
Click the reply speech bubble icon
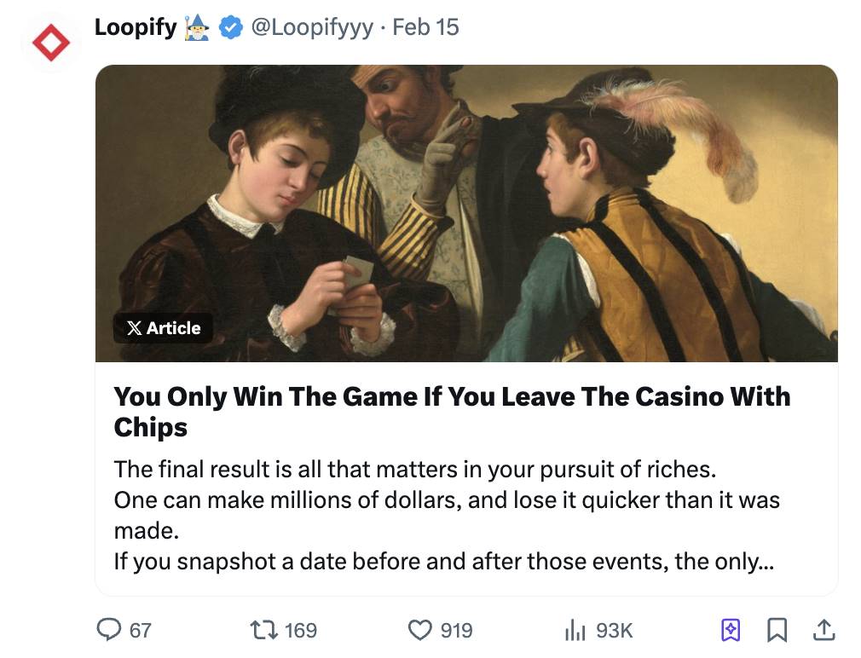[x=108, y=630]
